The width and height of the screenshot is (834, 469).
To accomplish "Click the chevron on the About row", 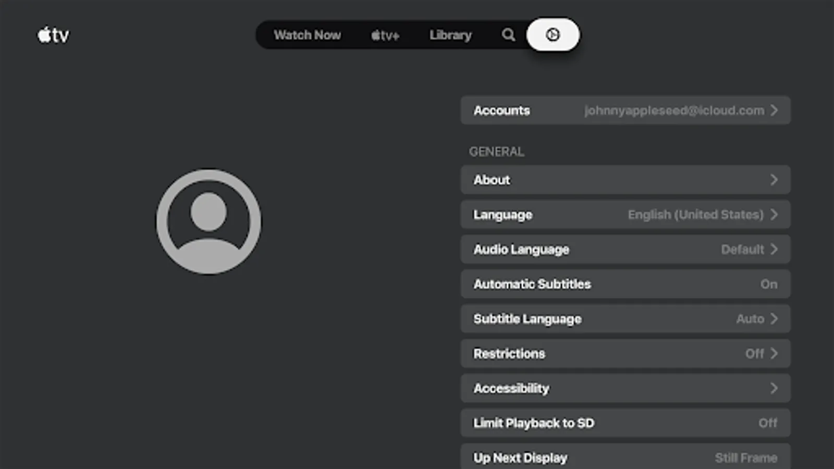I will pos(774,180).
